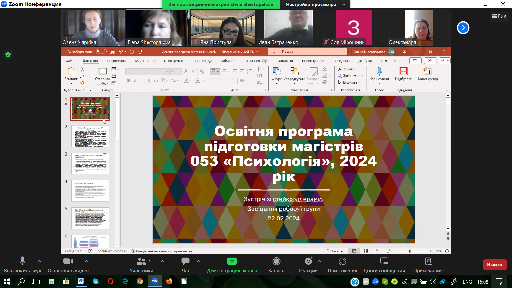The image size is (512, 288).
Task: Click the red Выйти leave button
Action: tap(495, 265)
